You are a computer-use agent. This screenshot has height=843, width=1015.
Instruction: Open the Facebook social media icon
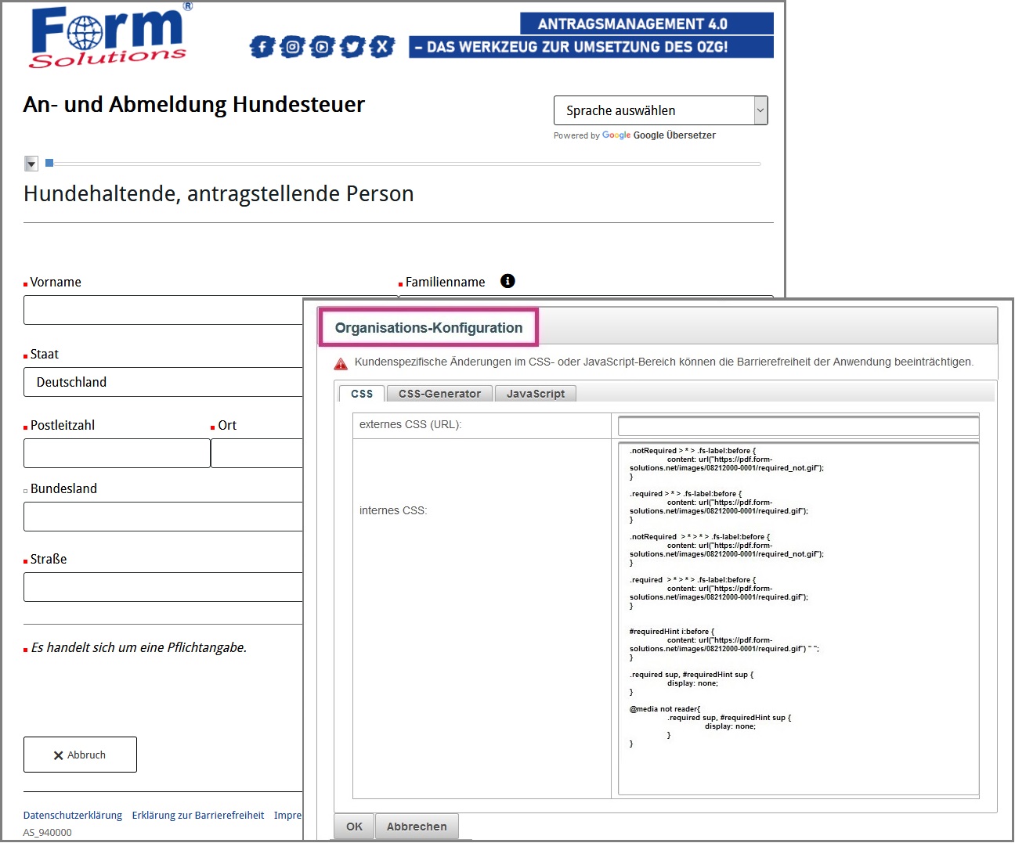tap(262, 47)
